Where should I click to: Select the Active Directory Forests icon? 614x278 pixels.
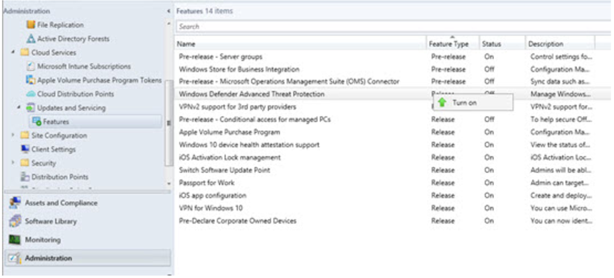31,39
